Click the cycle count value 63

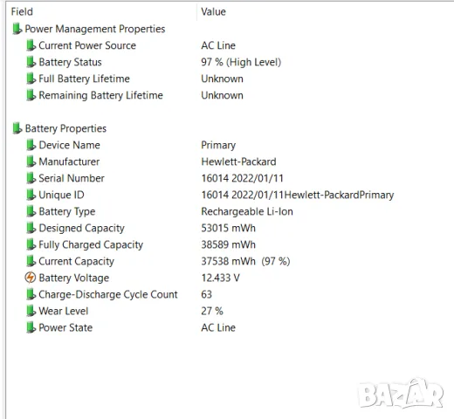206,294
